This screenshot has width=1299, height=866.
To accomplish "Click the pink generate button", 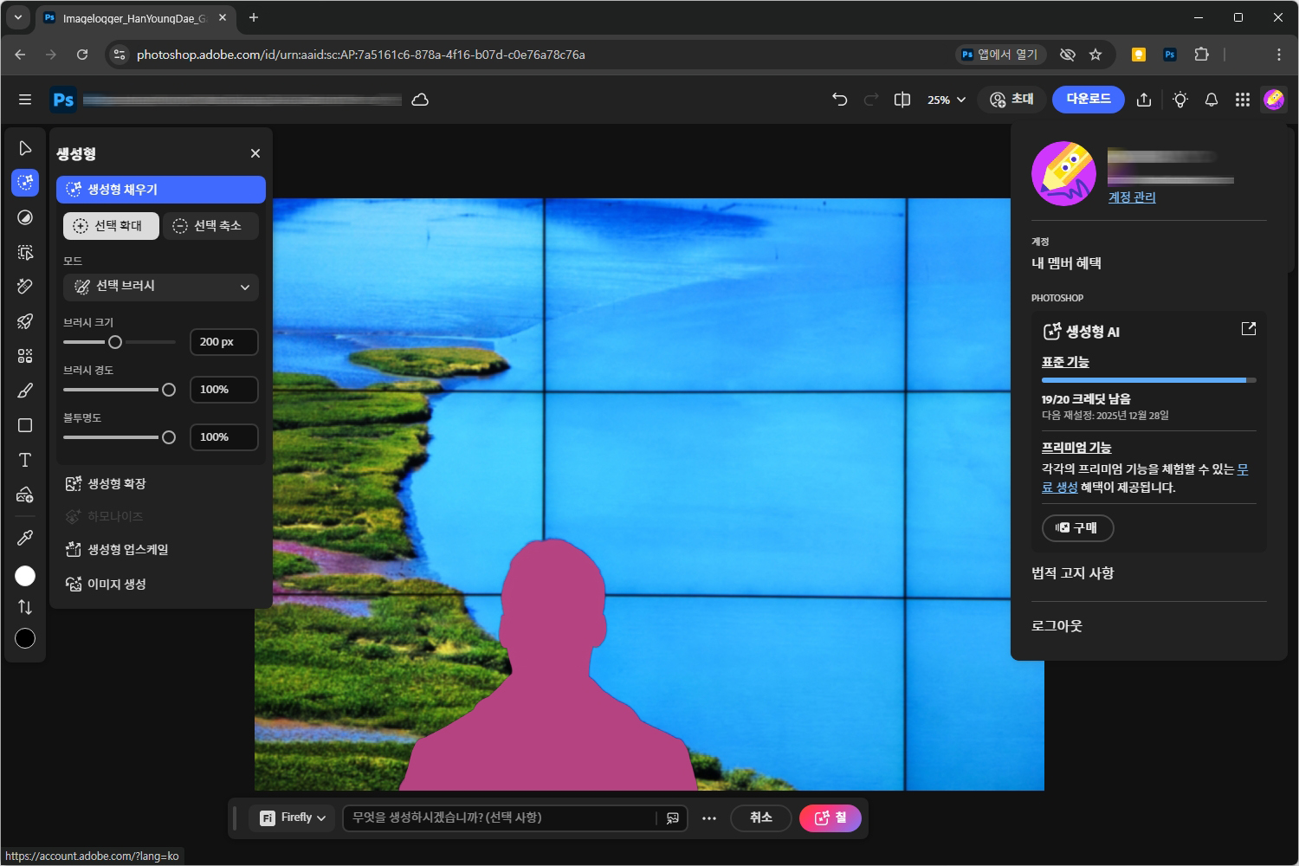I will (830, 818).
